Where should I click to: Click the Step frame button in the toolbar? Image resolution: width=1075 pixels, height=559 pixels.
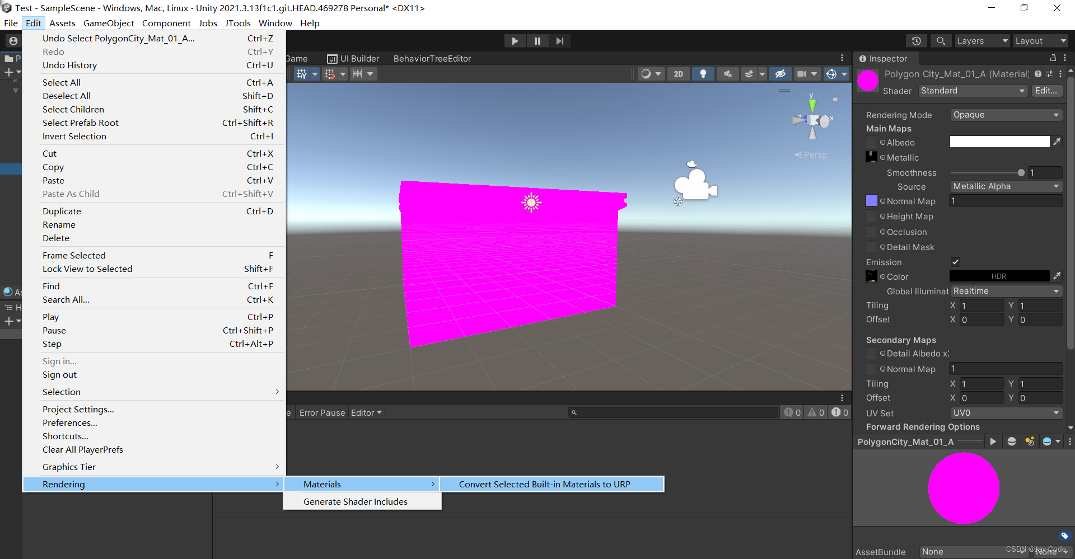point(559,41)
